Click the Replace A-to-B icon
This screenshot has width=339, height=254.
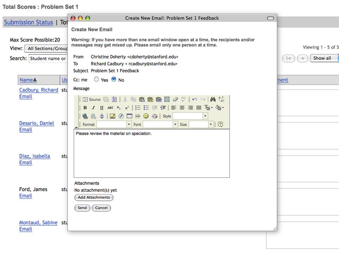(x=221, y=99)
